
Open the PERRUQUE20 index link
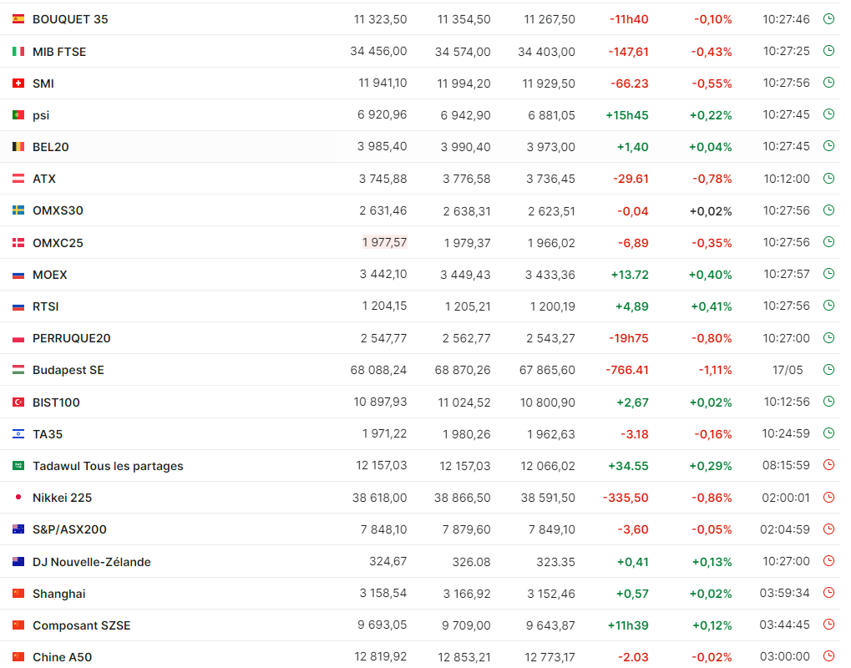click(72, 338)
